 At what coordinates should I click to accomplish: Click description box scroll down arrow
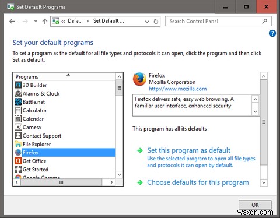256,112
